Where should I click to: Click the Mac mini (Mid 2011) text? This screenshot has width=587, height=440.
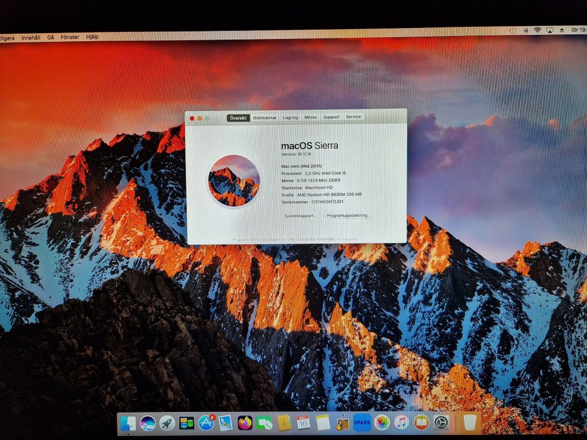pos(301,166)
